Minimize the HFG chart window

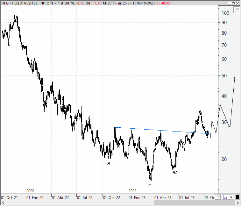pos(230,3)
